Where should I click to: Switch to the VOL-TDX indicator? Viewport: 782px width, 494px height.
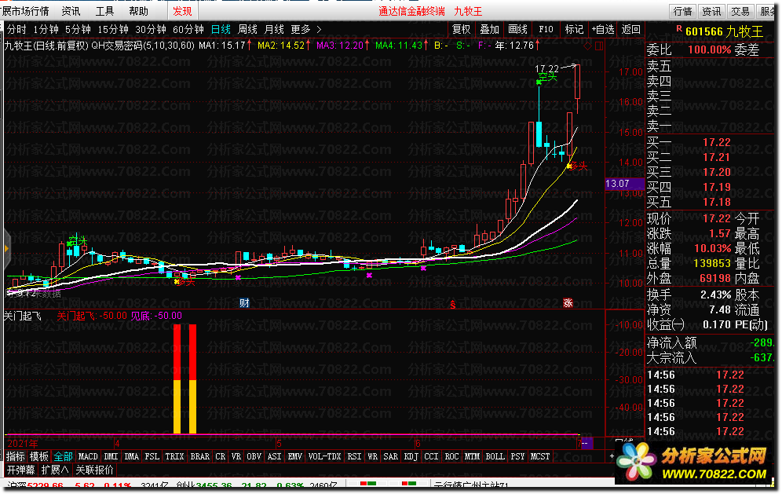tap(325, 456)
